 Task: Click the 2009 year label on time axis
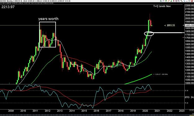11,111
